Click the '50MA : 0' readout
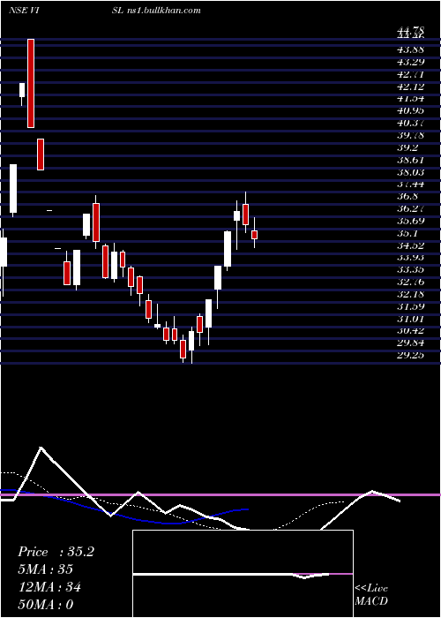This screenshot has height=618, width=441. [x=45, y=605]
